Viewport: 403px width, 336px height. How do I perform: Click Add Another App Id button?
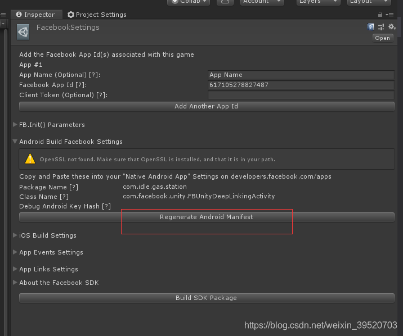[x=207, y=106]
